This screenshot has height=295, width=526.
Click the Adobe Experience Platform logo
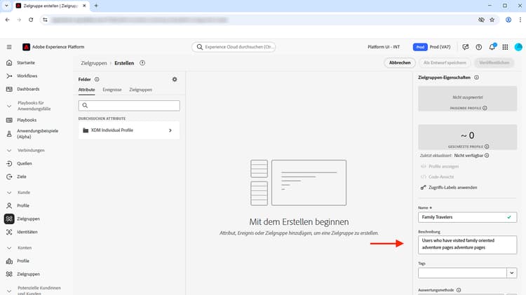click(26, 47)
